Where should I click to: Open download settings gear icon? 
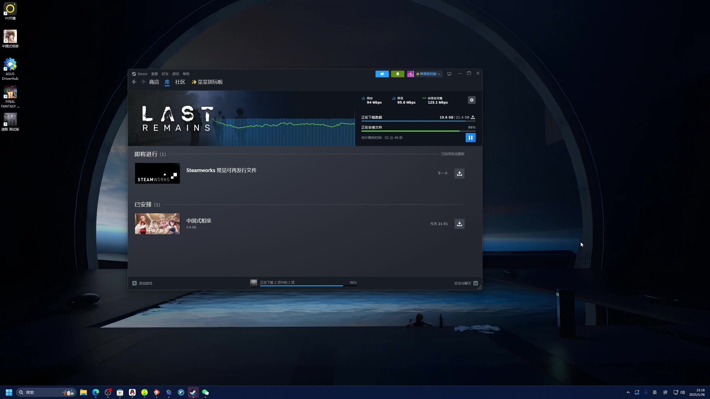(471, 100)
